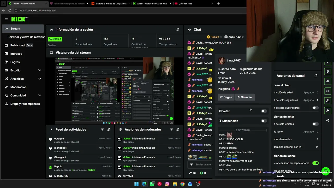Click the SALUDABLE status badge
The height and width of the screenshot is (188, 334).
[x=55, y=39]
